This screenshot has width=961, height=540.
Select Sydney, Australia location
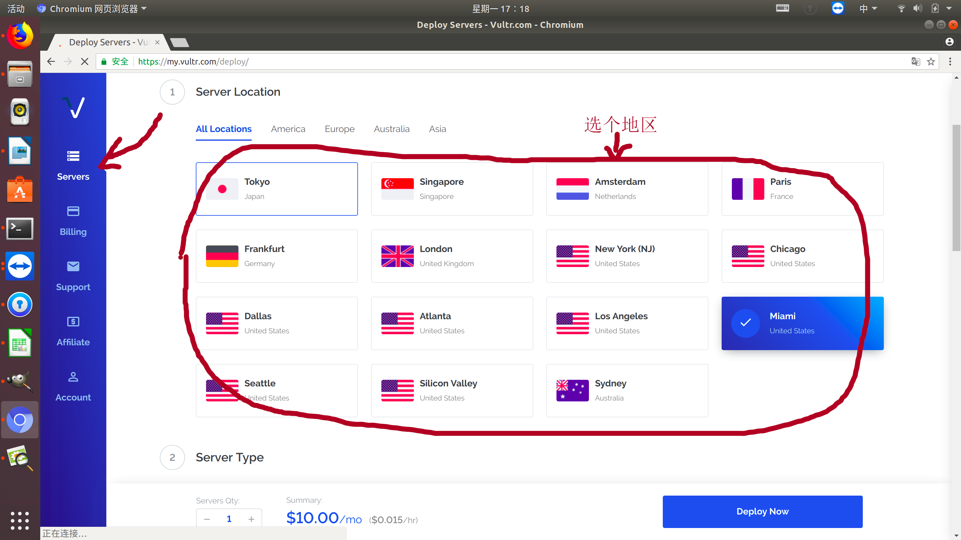[627, 391]
